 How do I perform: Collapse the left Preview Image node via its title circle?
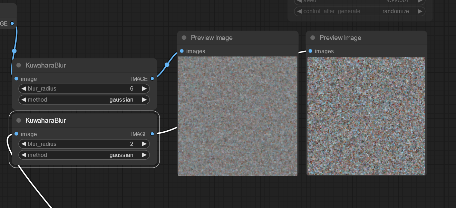point(183,38)
